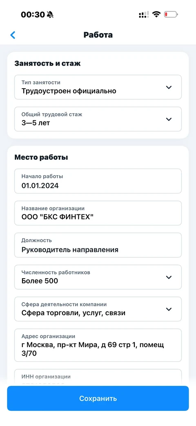
Task: Open the Более 500 selector
Action: pos(98,277)
